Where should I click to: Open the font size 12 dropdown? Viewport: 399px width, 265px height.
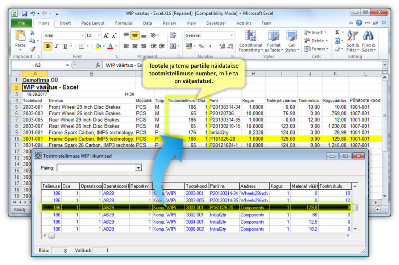tap(99, 36)
